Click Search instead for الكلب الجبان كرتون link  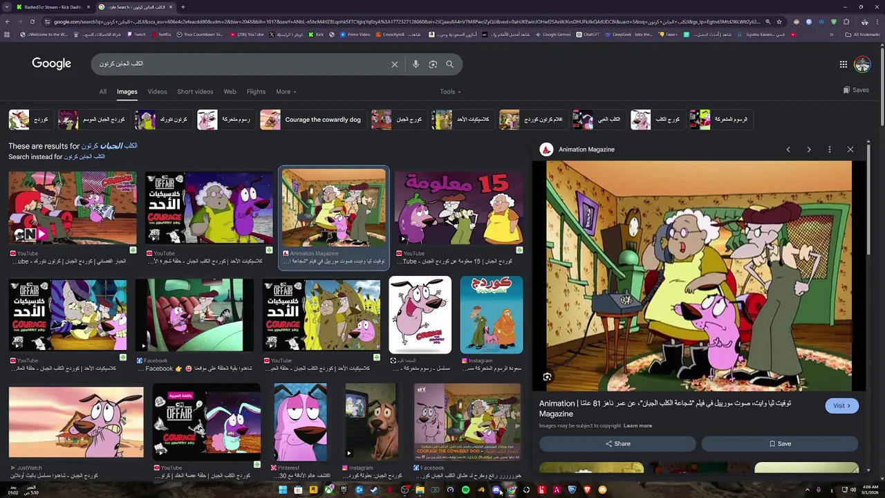84,157
